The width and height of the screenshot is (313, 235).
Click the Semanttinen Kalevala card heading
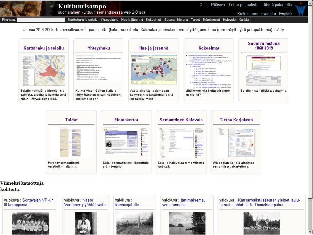point(181,120)
